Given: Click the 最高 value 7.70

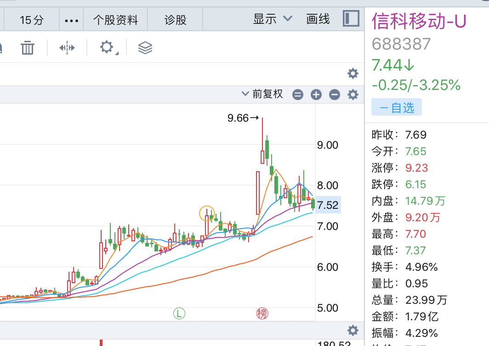Looking at the screenshot, I should (x=416, y=234).
